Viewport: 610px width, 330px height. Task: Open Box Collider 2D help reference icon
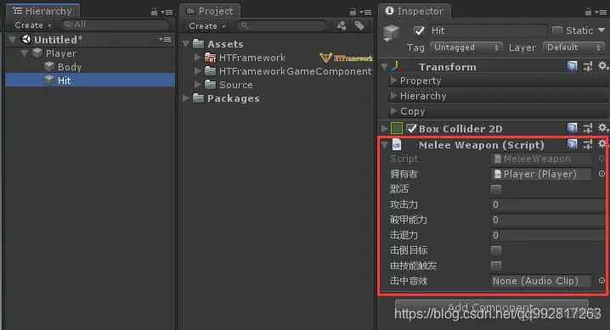pyautogui.click(x=573, y=128)
